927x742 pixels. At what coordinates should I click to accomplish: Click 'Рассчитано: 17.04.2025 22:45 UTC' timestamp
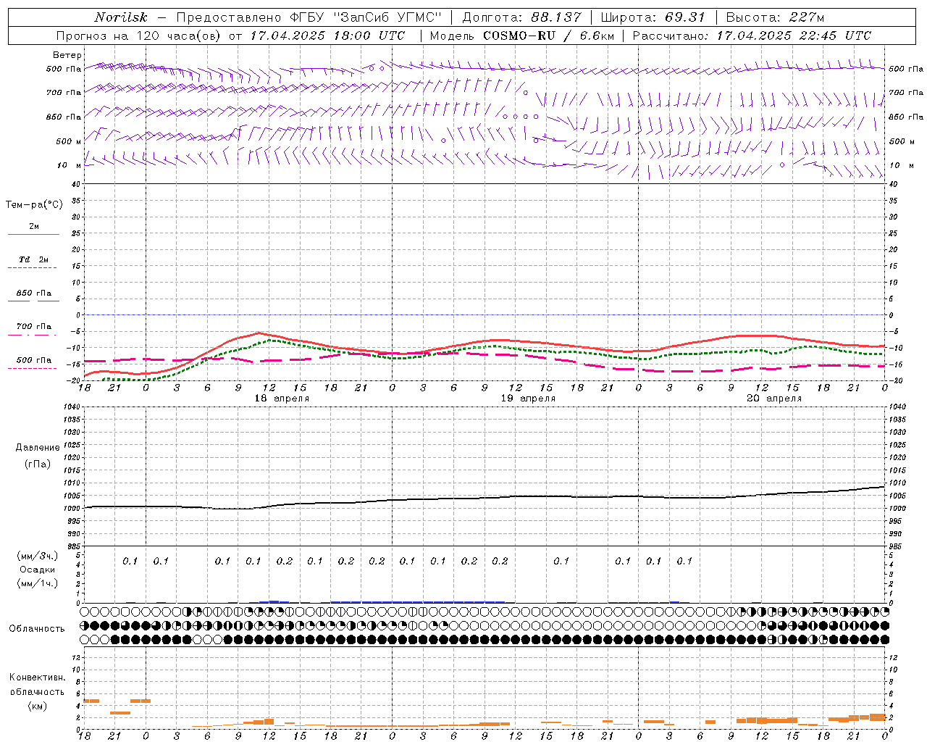[x=752, y=36]
